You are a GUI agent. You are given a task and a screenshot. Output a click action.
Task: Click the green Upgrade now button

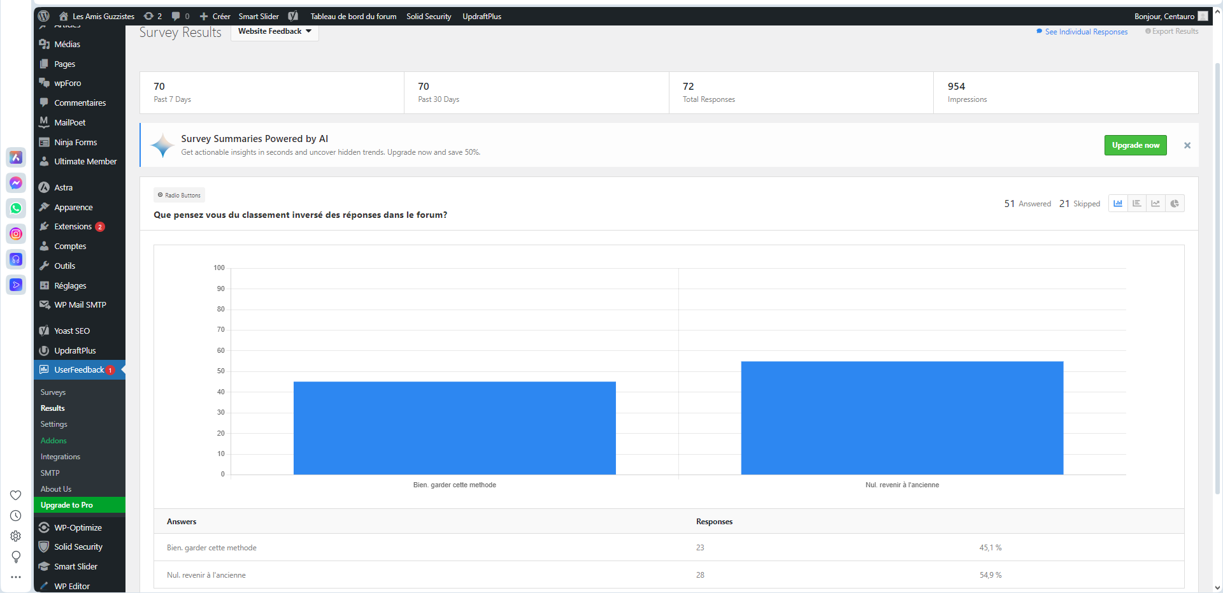point(1135,145)
